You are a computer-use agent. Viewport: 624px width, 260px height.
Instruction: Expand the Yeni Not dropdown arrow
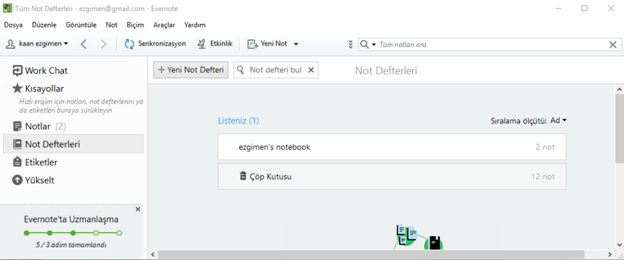[x=296, y=44]
